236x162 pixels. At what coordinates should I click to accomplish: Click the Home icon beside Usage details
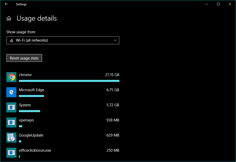tap(9, 18)
